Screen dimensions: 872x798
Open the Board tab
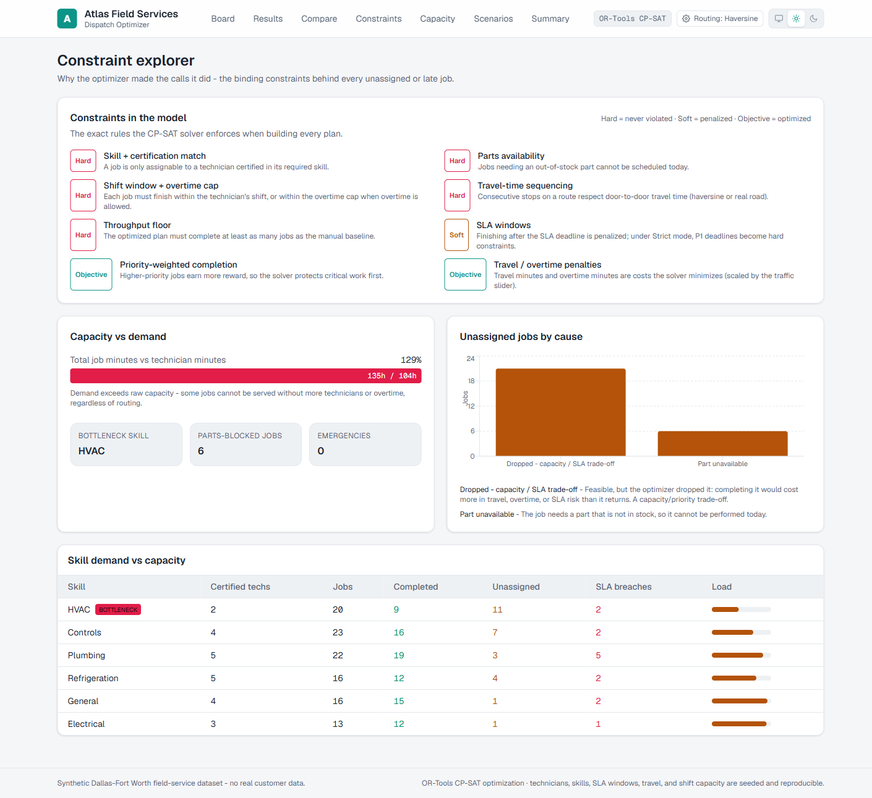(223, 19)
